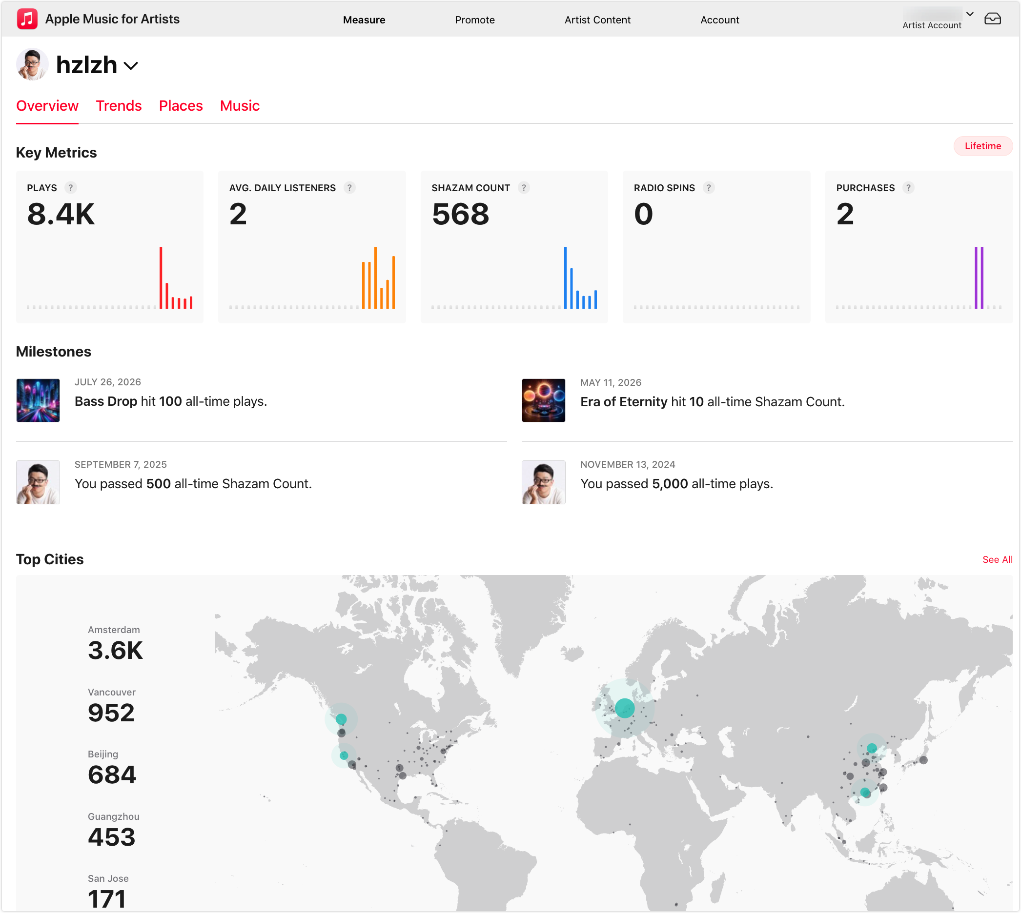Click the Apple Music for Artists title
The height and width of the screenshot is (913, 1021).
(112, 19)
